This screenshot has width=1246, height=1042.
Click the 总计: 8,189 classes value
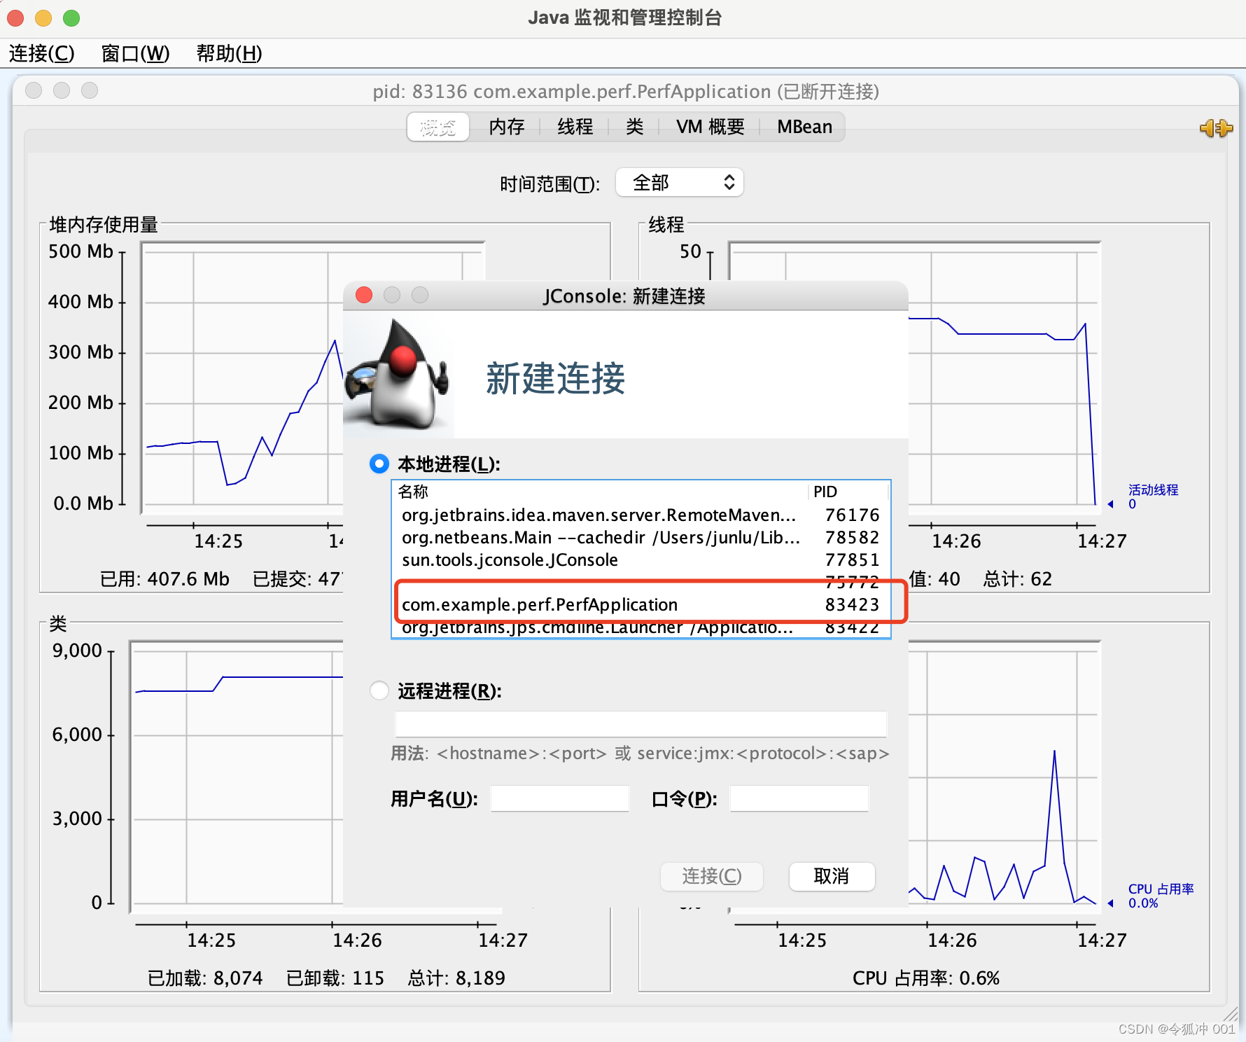(x=456, y=978)
